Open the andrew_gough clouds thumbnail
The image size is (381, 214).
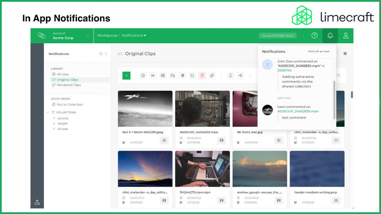[260, 169]
